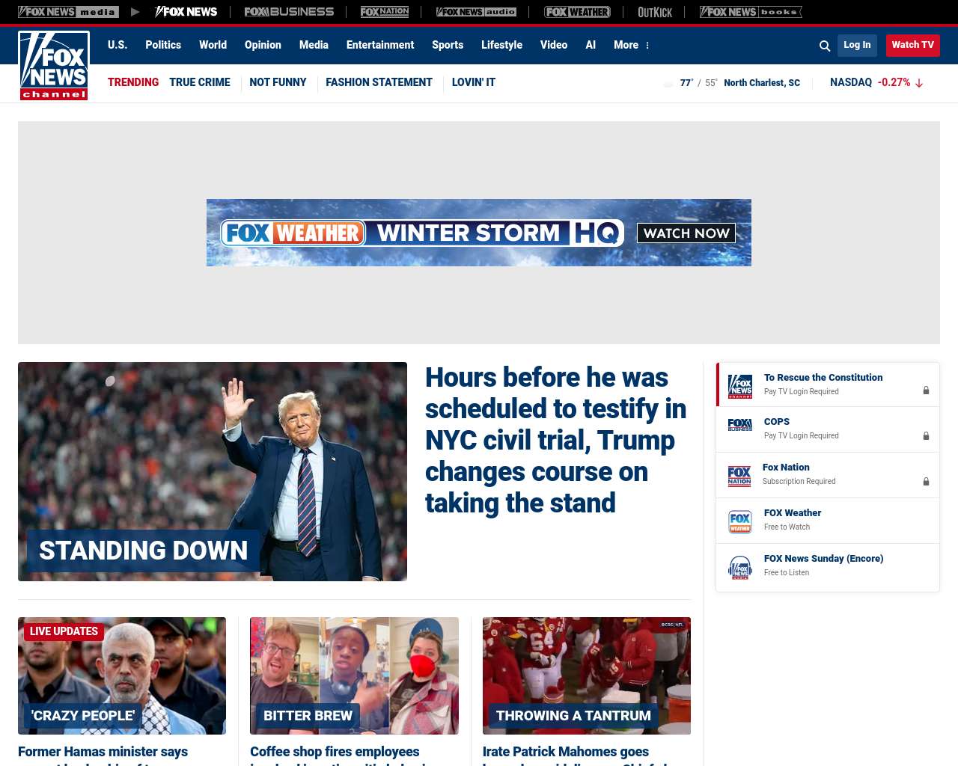Open Fox Weather logo in top bar
Image resolution: width=958 pixels, height=766 pixels.
[x=577, y=12]
